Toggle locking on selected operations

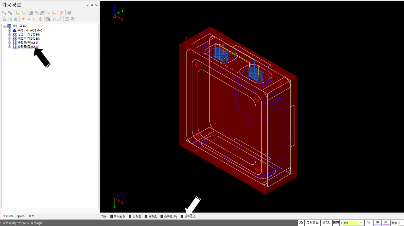click(4, 19)
